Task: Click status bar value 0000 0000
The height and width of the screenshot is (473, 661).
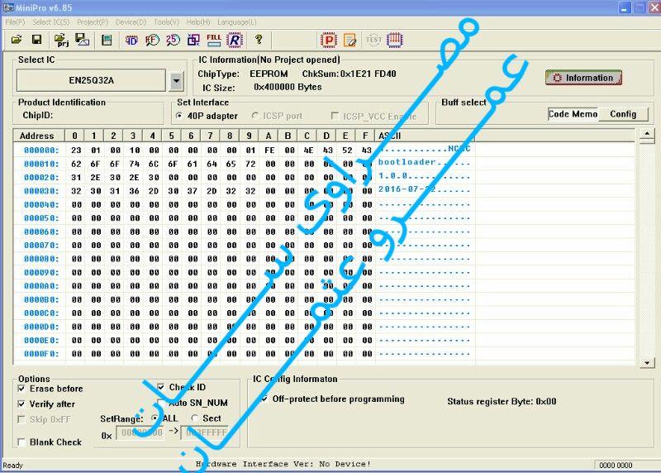Action: click(616, 465)
